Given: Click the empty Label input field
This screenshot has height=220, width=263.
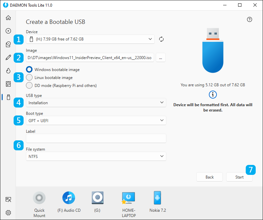Looking at the screenshot, I should click(x=96, y=138).
